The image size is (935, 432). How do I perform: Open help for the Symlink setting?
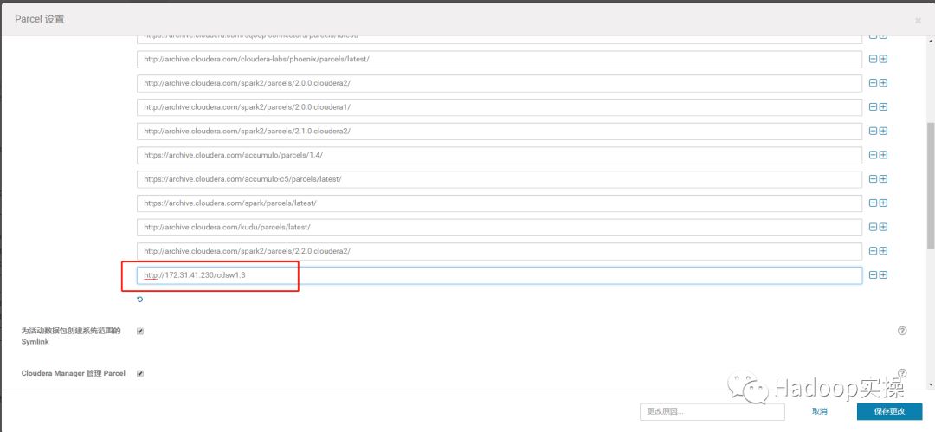click(902, 331)
